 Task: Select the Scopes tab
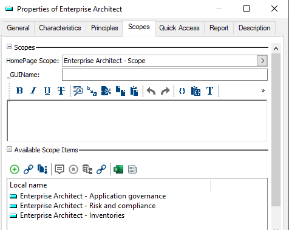pos(139,27)
